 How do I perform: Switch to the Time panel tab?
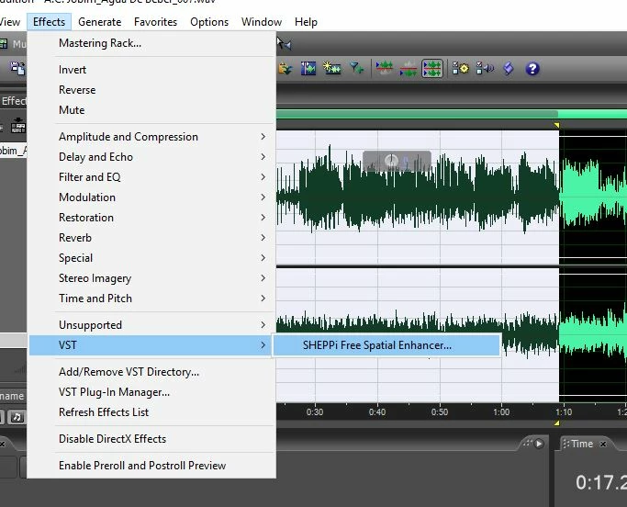(582, 444)
